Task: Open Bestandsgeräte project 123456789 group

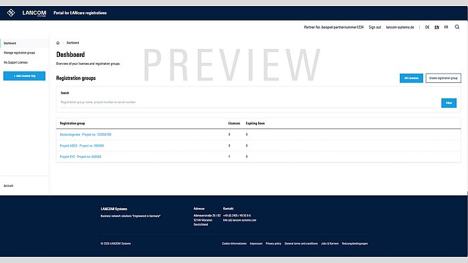Action: point(86,135)
